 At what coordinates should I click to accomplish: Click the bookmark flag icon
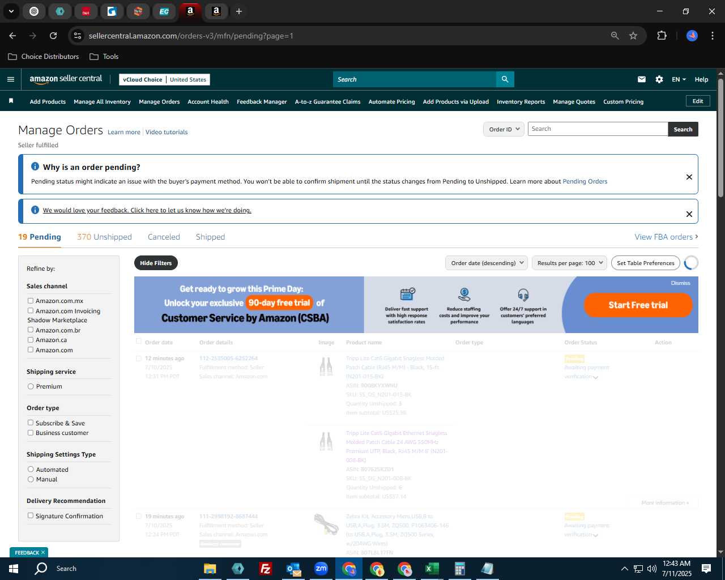(x=11, y=101)
